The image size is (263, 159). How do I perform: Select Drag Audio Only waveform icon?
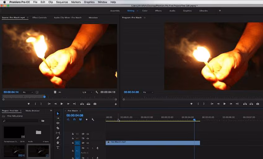point(60,92)
